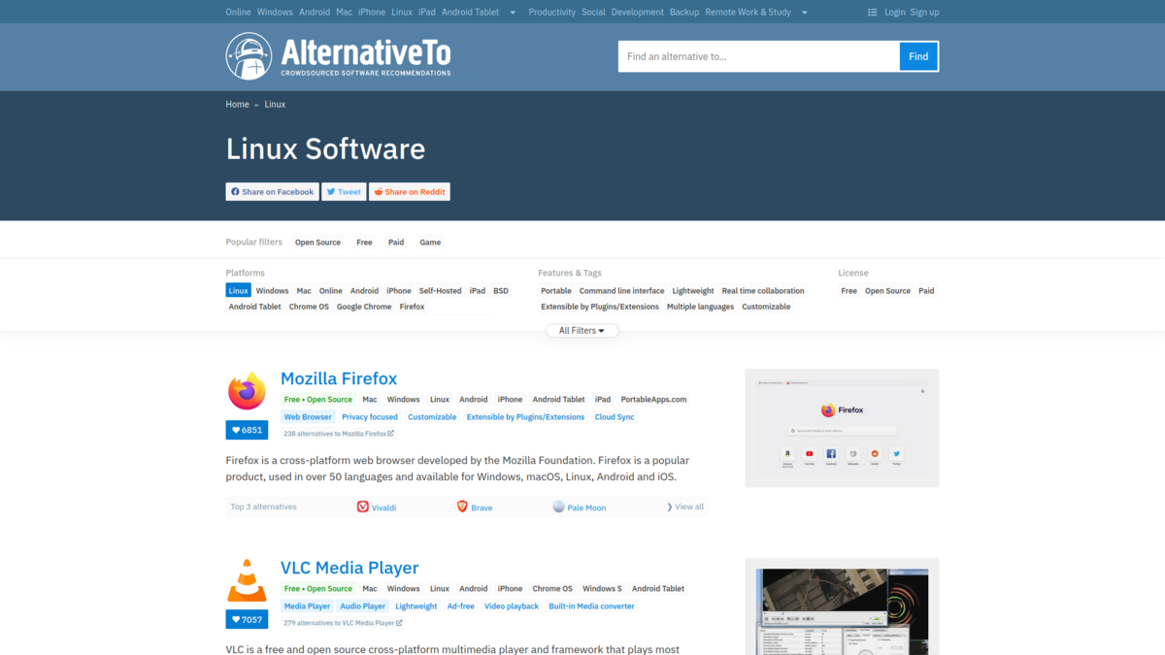This screenshot has height=655, width=1165.
Task: Click the Media Player tag on VLC
Action: click(x=307, y=606)
